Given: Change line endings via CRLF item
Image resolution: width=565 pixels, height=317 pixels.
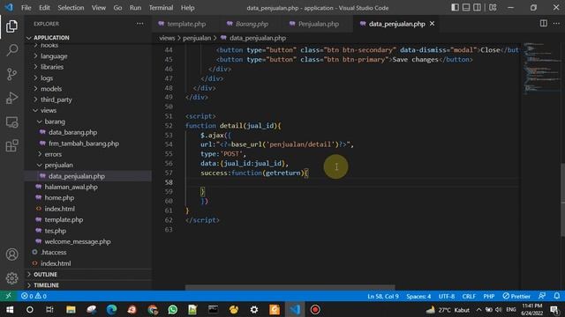Looking at the screenshot, I should click(x=469, y=296).
